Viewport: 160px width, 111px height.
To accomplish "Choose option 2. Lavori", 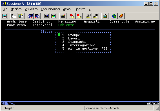I will (x=71, y=38).
